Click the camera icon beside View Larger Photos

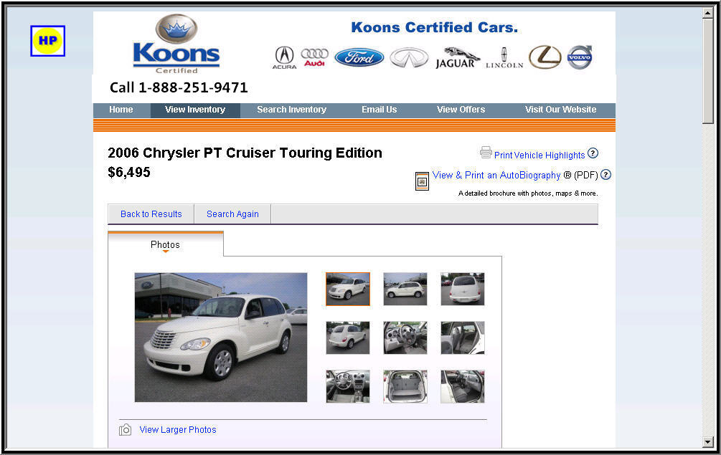125,430
